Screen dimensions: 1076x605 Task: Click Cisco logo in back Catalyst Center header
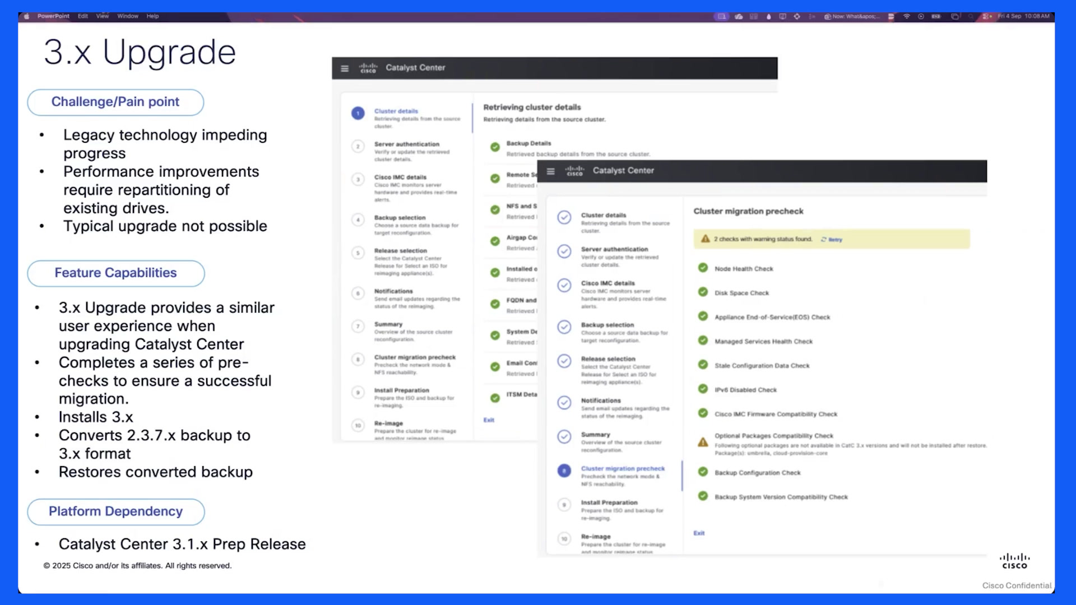368,68
